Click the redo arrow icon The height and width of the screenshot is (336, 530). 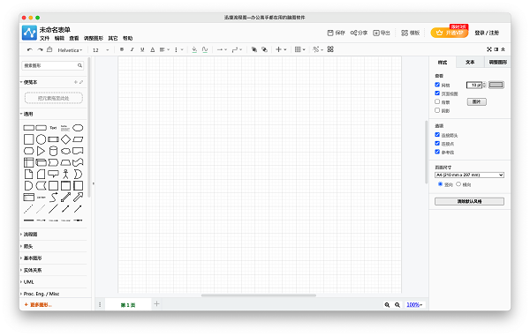click(x=40, y=49)
